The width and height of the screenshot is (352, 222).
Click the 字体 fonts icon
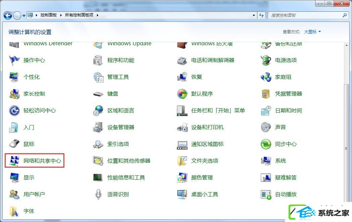pyautogui.click(x=14, y=211)
